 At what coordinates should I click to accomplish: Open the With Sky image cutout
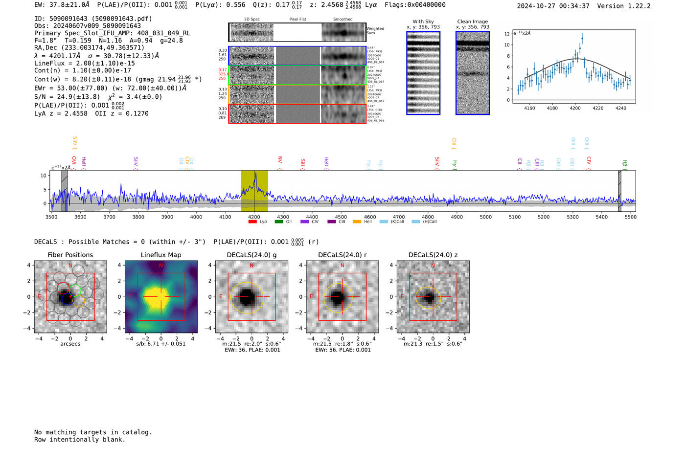coord(423,73)
